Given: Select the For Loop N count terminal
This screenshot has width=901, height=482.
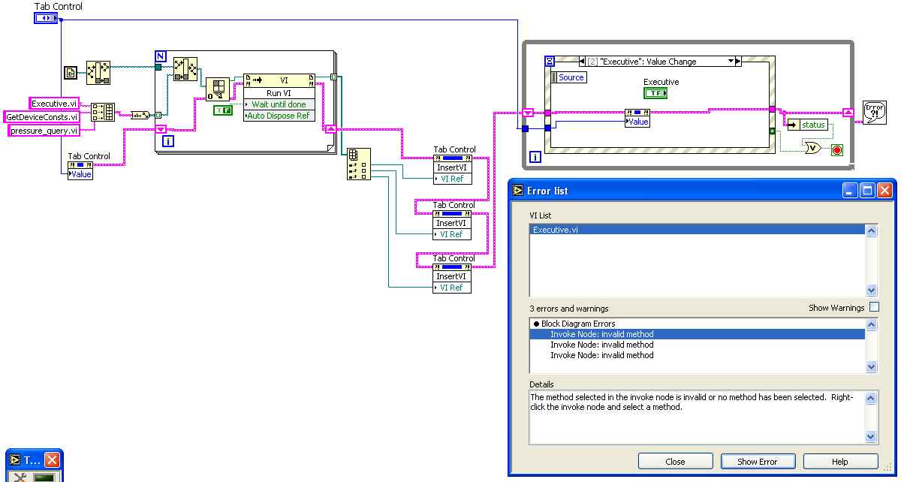Looking at the screenshot, I should (161, 56).
